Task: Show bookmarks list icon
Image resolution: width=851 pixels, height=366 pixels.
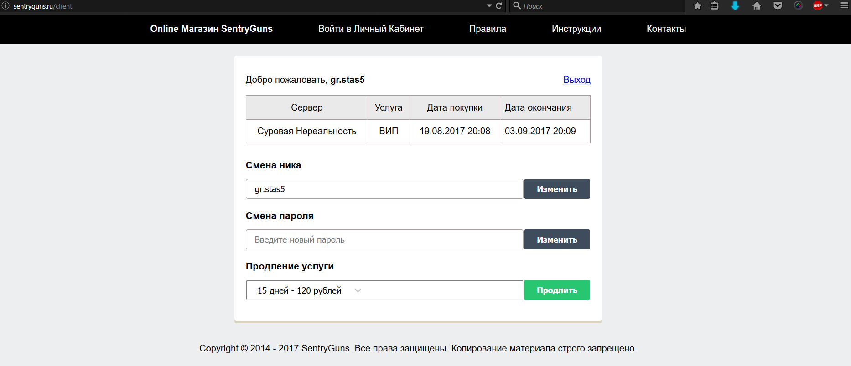Action: pos(715,6)
